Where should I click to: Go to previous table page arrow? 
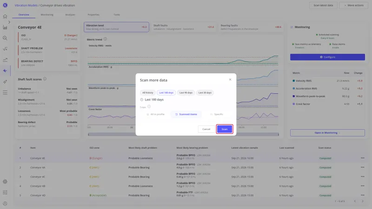[355, 201]
